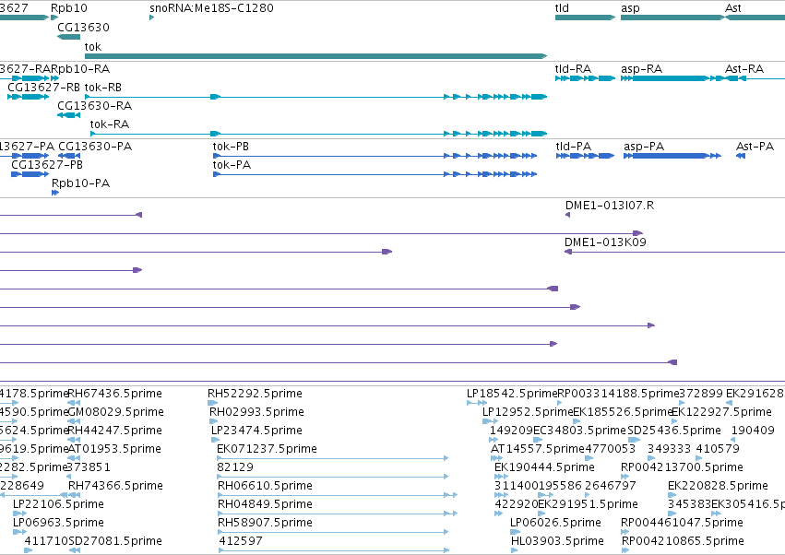Select the tld-PA protein
This screenshot has height=555, width=785.
click(x=585, y=156)
